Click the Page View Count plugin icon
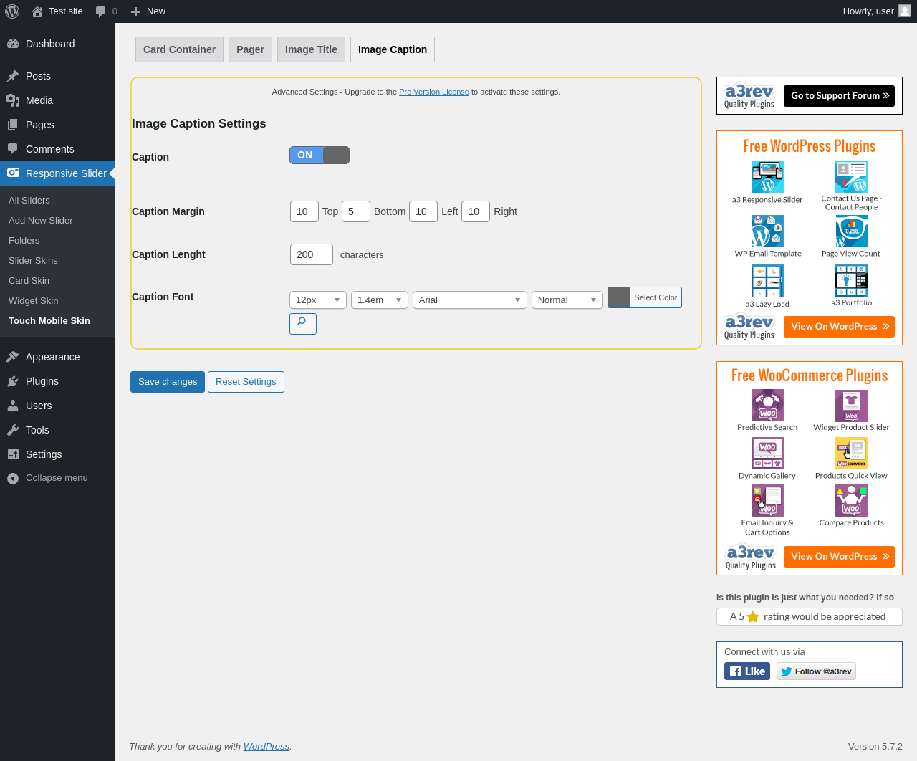917x761 pixels. click(x=851, y=231)
